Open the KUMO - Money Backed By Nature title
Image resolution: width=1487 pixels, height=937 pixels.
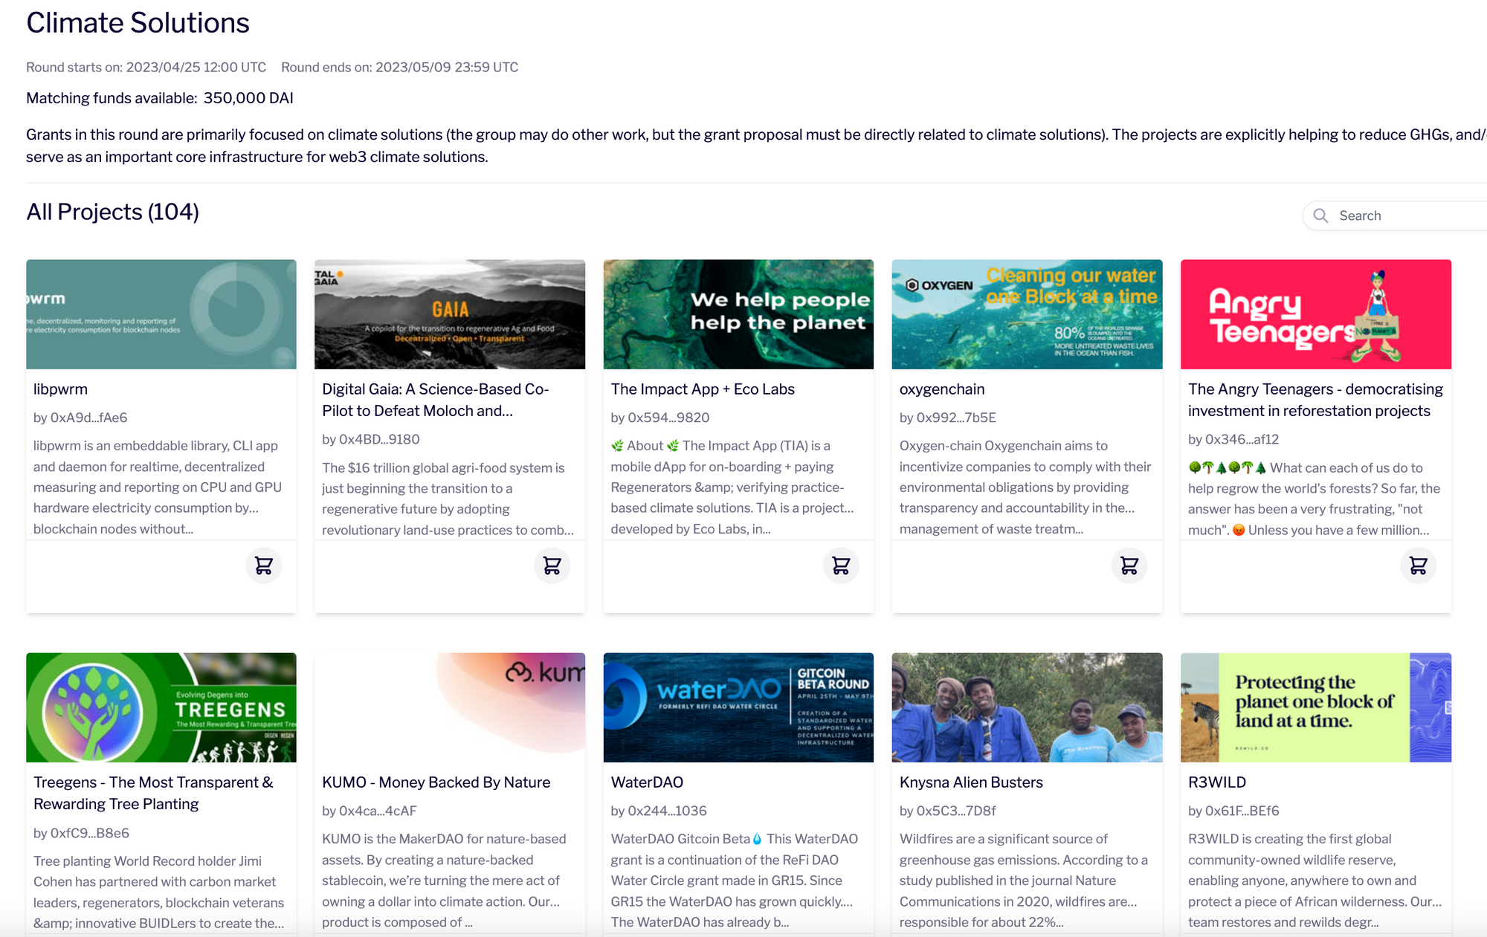436,782
